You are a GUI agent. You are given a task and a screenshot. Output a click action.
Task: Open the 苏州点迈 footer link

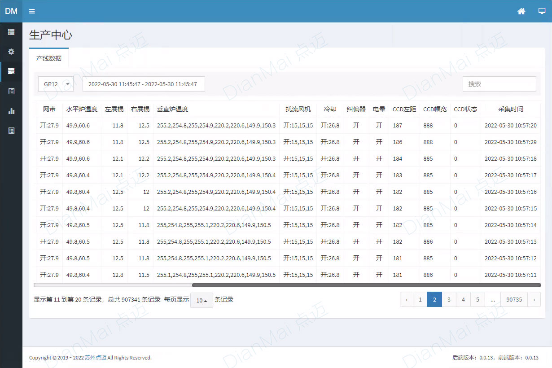click(x=96, y=358)
